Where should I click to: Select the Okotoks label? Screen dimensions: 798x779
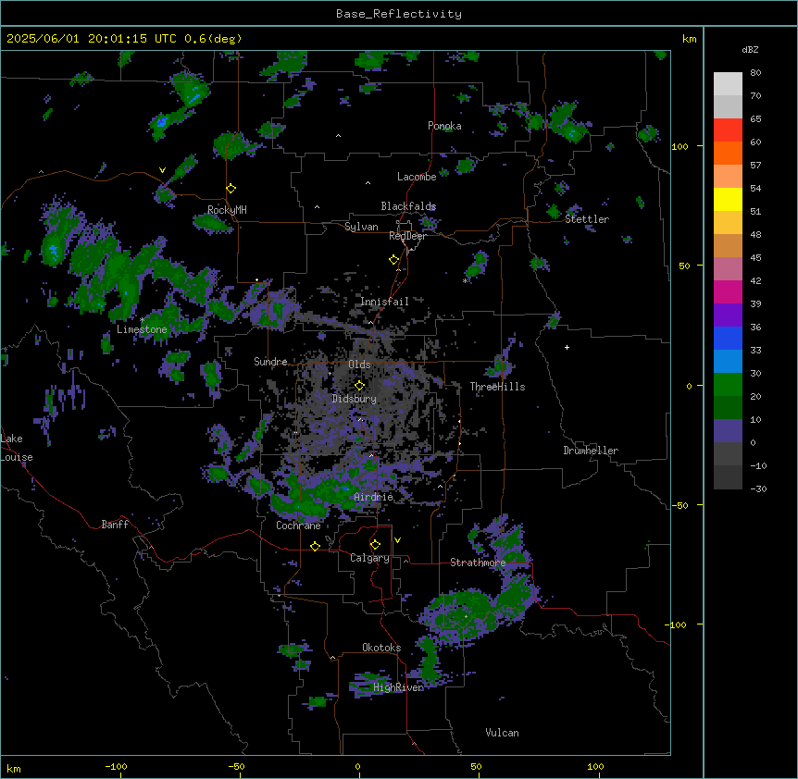[381, 648]
